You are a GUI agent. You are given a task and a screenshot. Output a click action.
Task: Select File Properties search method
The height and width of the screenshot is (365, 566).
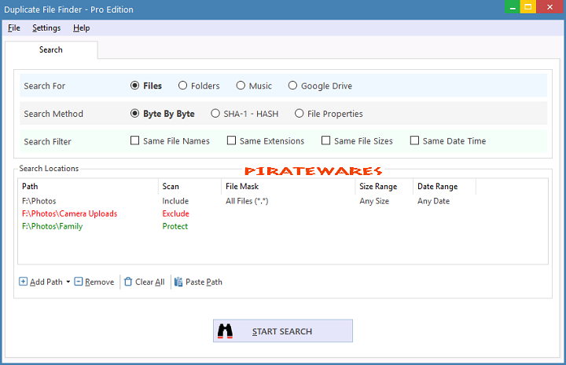click(x=299, y=114)
